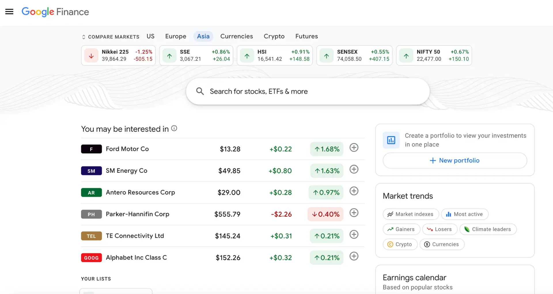Add TE Connectivity Ltd to a list
The image size is (553, 294).
pyautogui.click(x=354, y=234)
